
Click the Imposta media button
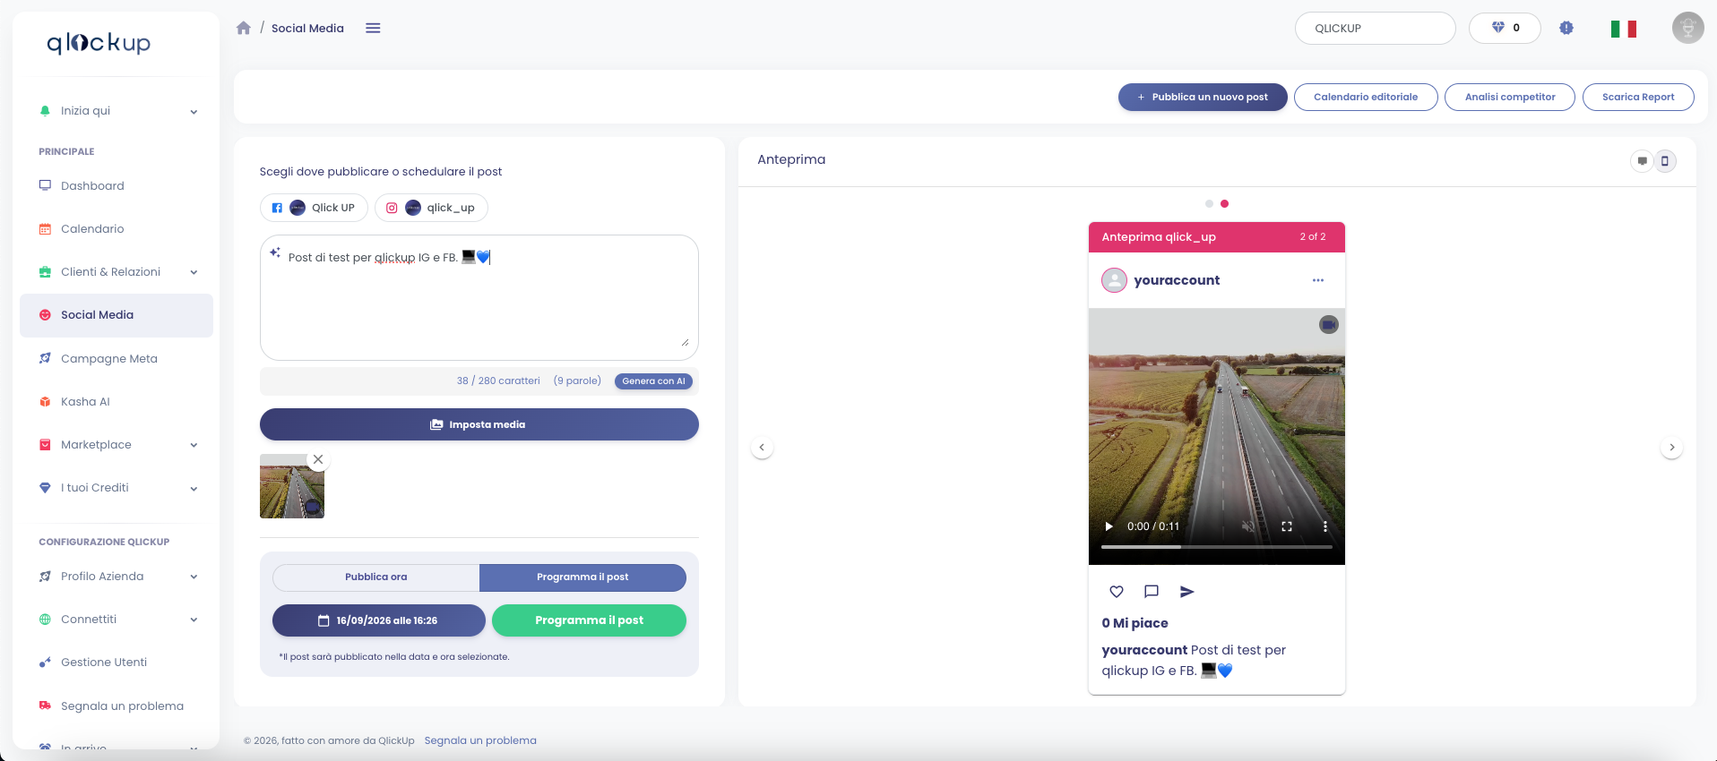click(479, 424)
